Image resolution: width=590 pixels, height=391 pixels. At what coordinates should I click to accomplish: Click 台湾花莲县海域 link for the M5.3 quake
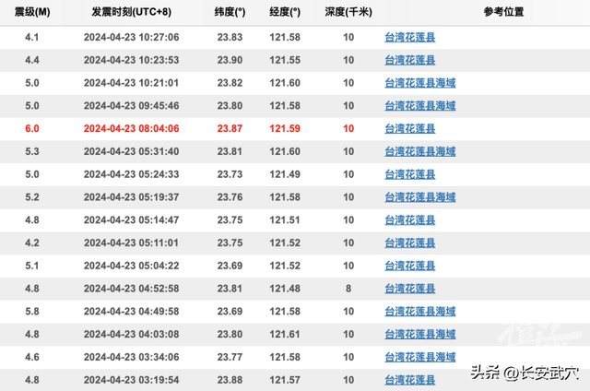click(419, 152)
